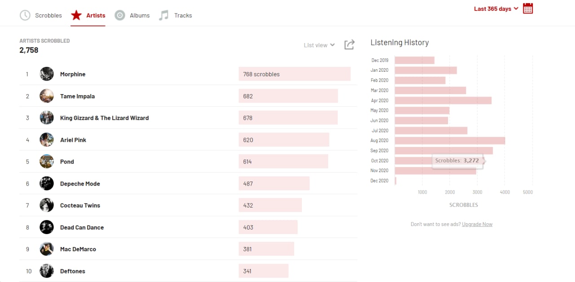Click the Upgrade Now link
Image resolution: width=575 pixels, height=282 pixels.
pyautogui.click(x=477, y=224)
